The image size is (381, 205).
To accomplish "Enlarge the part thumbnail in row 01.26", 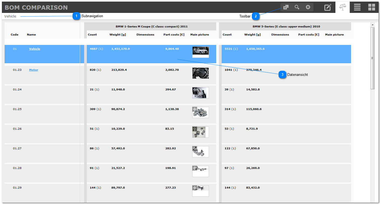I will pos(200,132).
